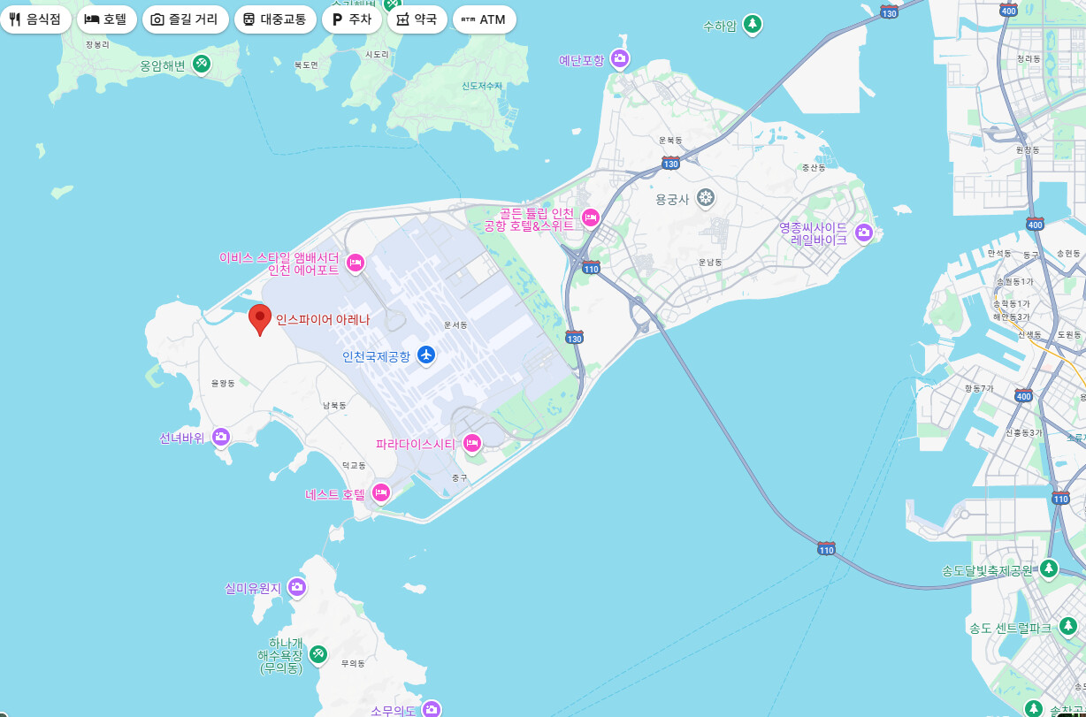Viewport: 1086px width, 717px height.
Task: Click the 항동7가 district label
Action: tap(979, 388)
